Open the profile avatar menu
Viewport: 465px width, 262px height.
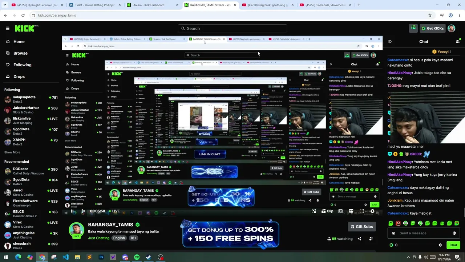click(451, 28)
